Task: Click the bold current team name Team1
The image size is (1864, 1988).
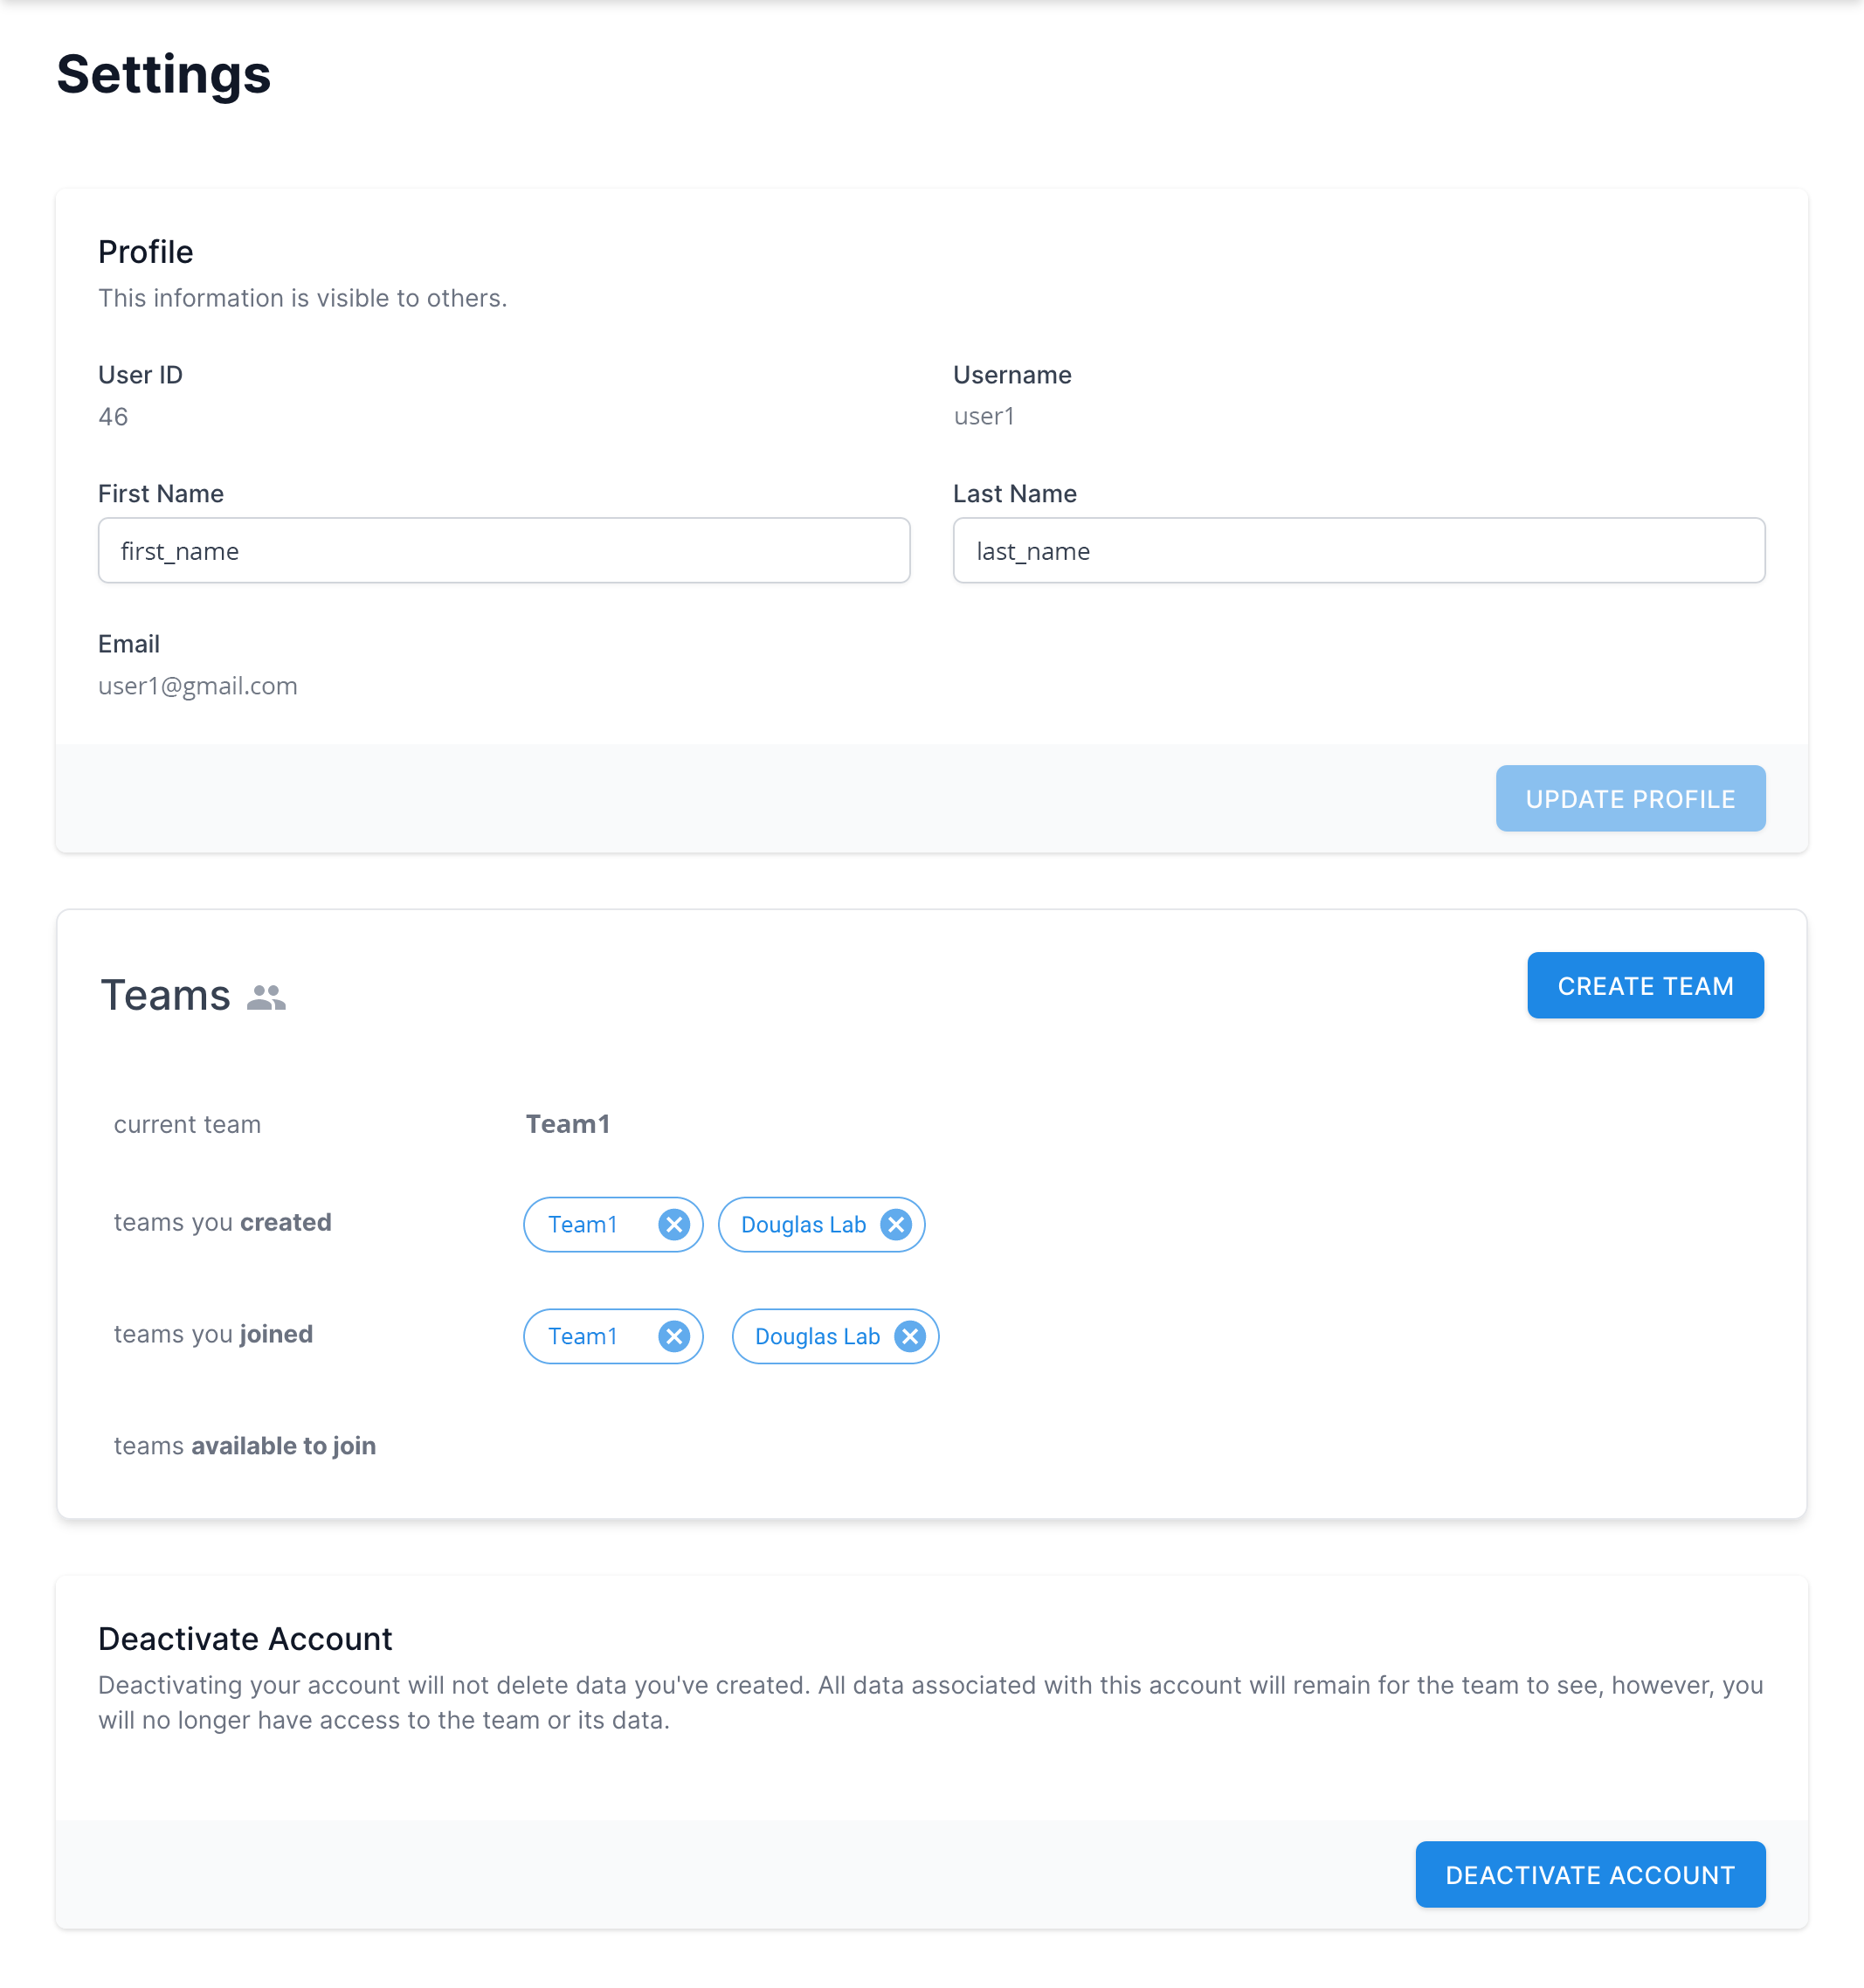Action: click(x=568, y=1124)
